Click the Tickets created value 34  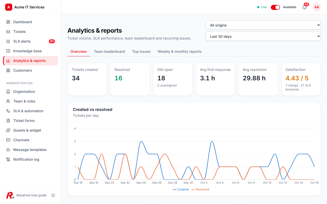[76, 78]
